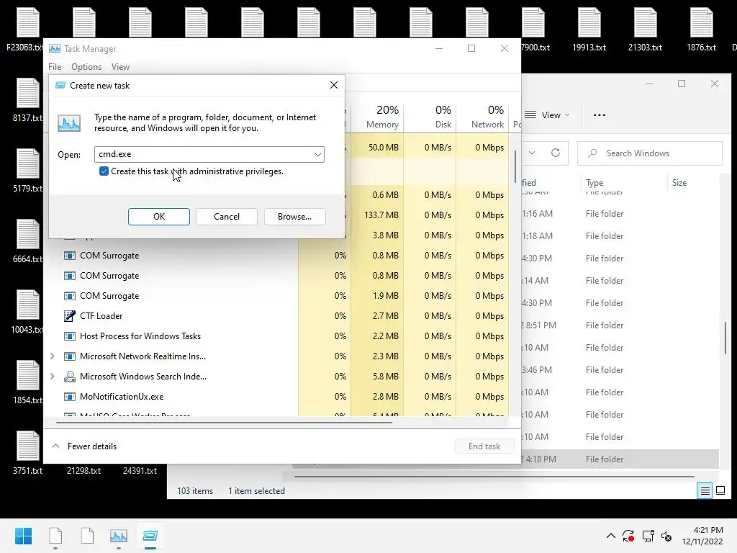Close the Create new task dialog

coord(334,85)
